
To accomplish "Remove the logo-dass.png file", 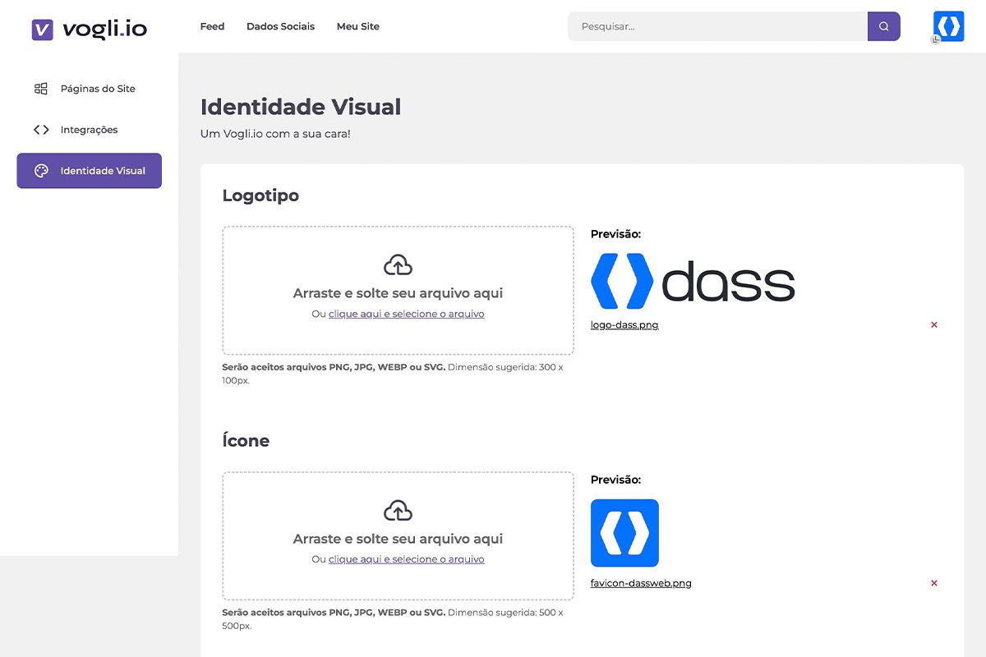I will [x=933, y=325].
